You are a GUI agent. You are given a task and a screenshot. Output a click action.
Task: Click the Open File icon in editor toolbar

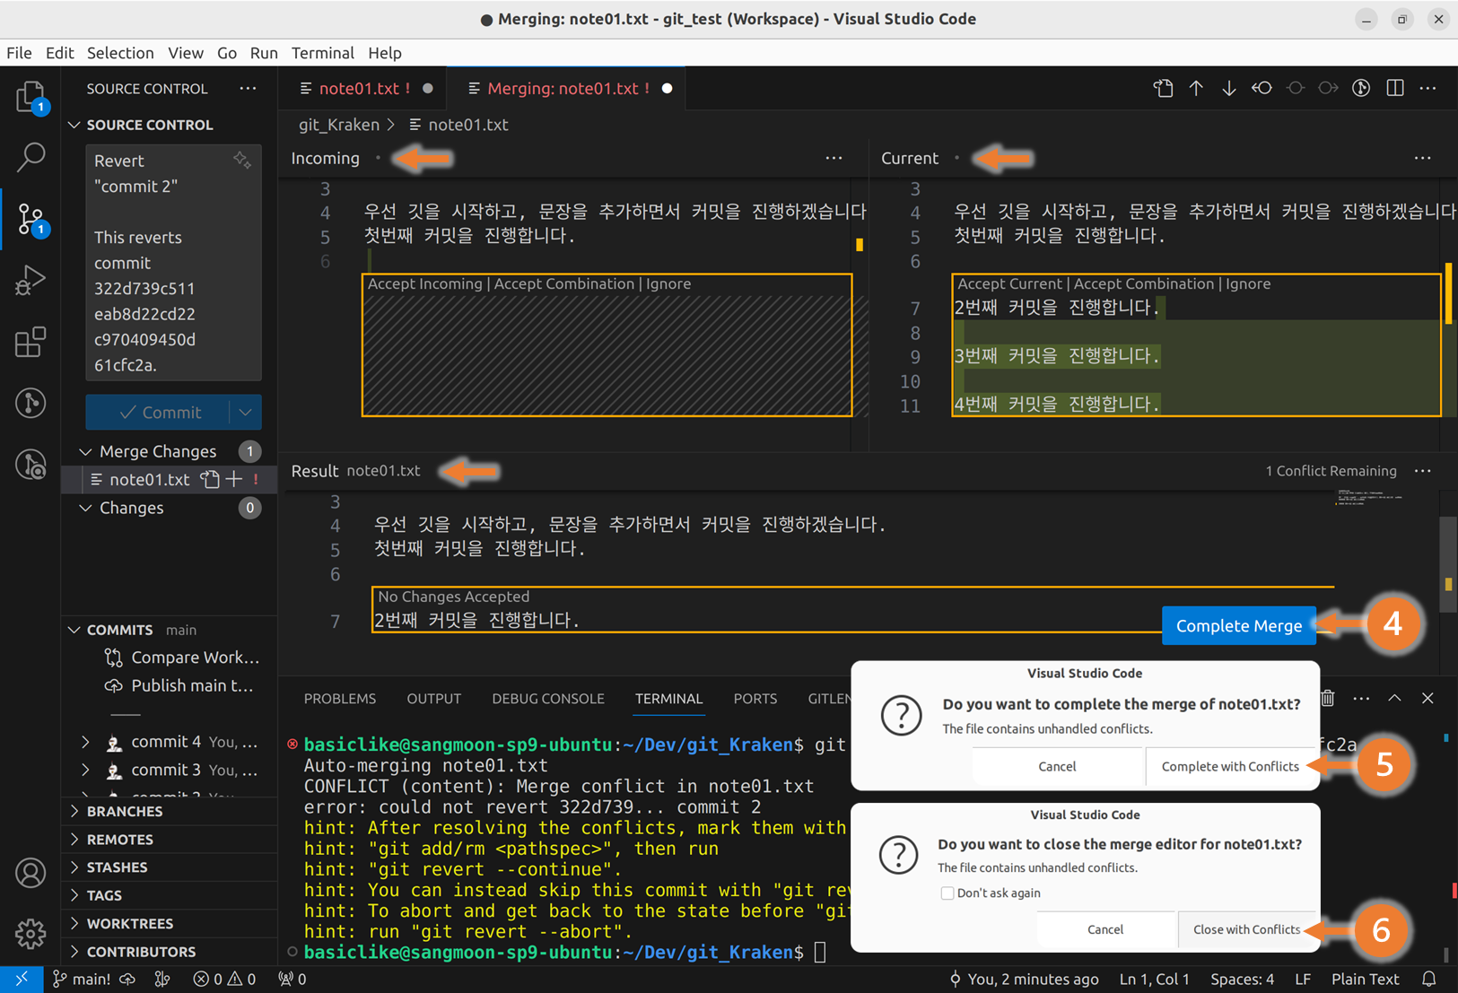pos(1164,88)
